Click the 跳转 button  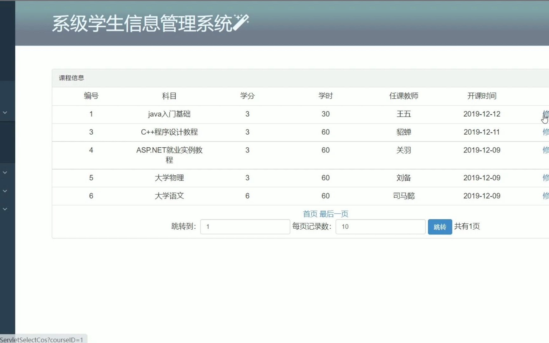tap(440, 227)
